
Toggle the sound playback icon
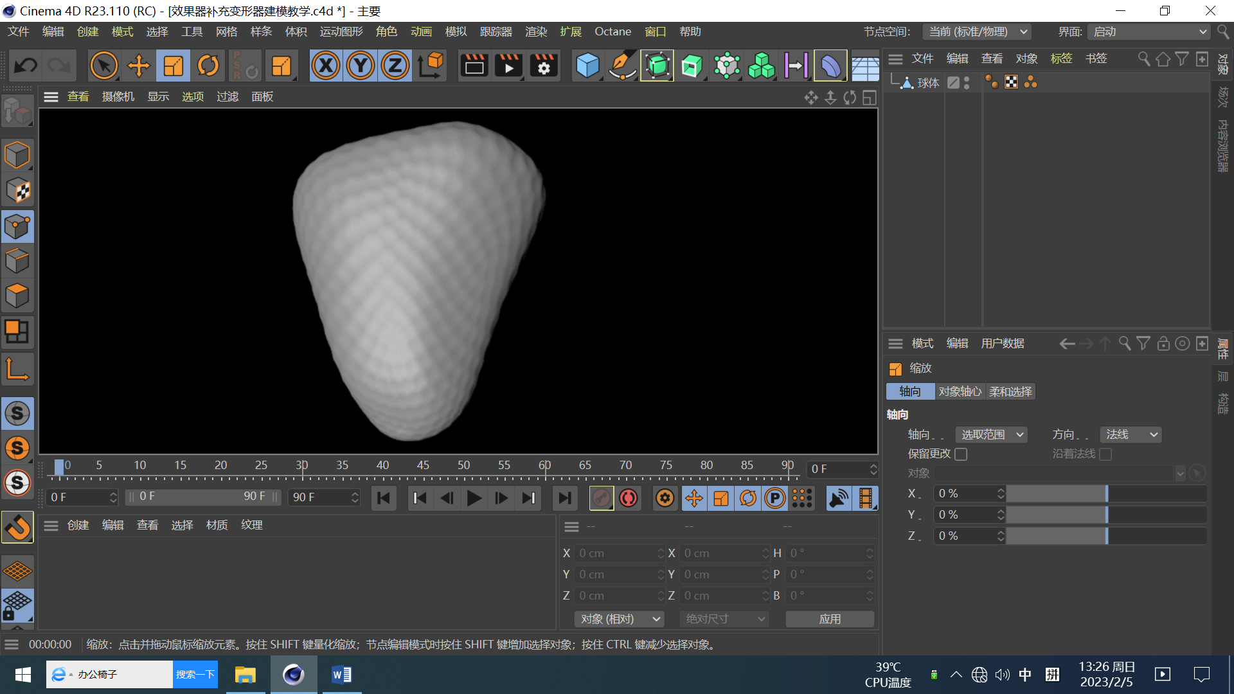click(838, 498)
